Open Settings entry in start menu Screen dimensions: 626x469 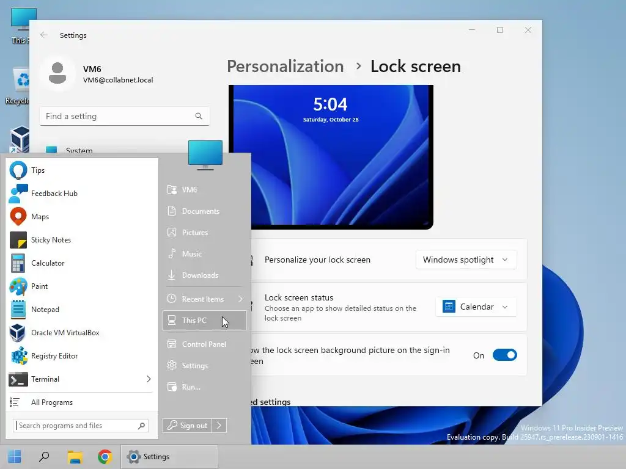[204, 366]
